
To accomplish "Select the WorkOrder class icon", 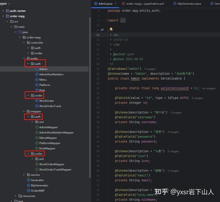I will click(x=37, y=101).
